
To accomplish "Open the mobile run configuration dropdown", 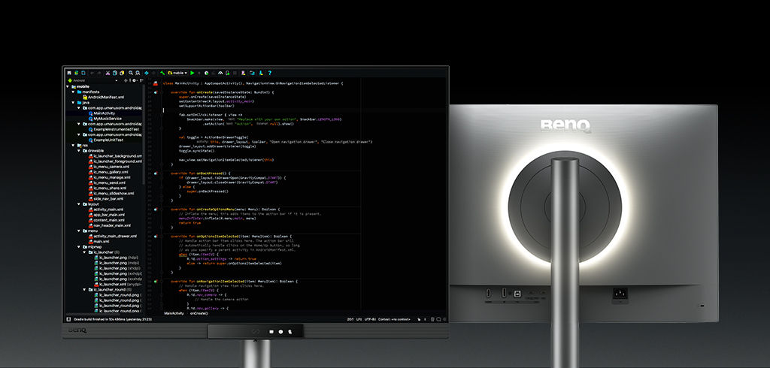I will [176, 73].
